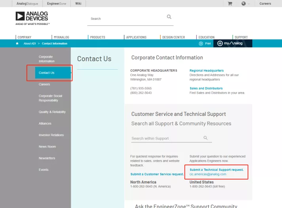Click the (800) 262-5643 phone number
The image size is (282, 208).
click(x=141, y=93)
